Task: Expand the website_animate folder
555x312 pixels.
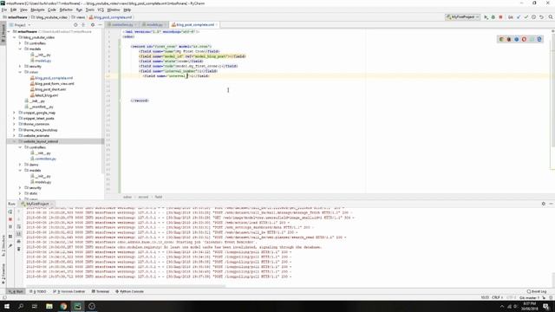Action: 15,135
